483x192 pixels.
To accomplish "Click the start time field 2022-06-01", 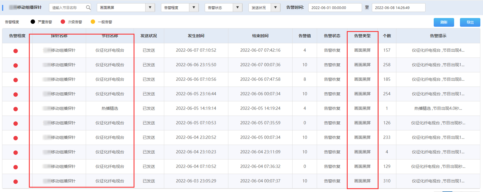I will [335, 8].
